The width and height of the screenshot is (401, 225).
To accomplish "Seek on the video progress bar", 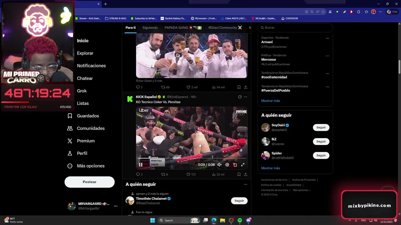I will 192,159.
